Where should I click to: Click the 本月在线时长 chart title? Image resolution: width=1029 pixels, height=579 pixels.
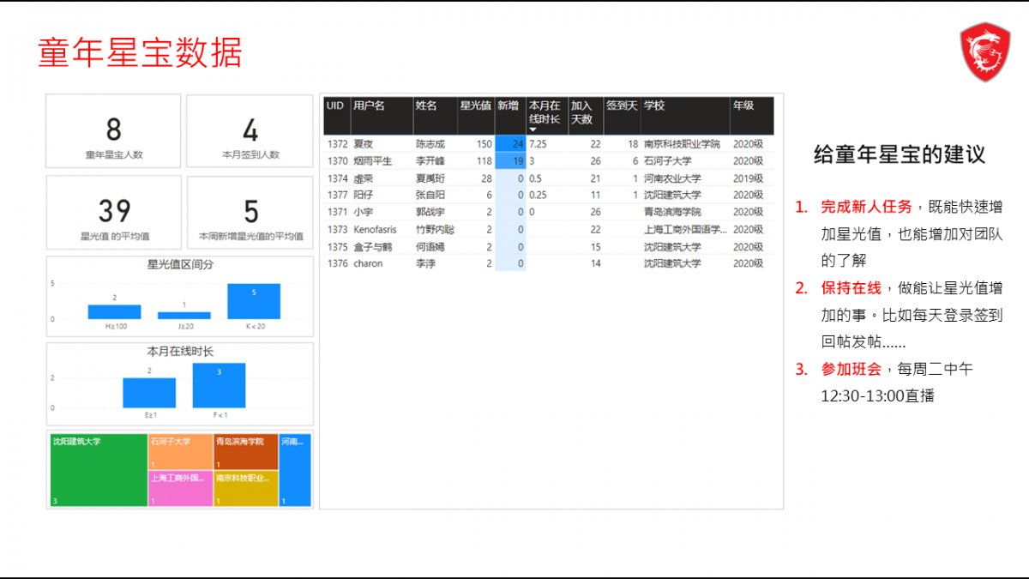click(180, 352)
